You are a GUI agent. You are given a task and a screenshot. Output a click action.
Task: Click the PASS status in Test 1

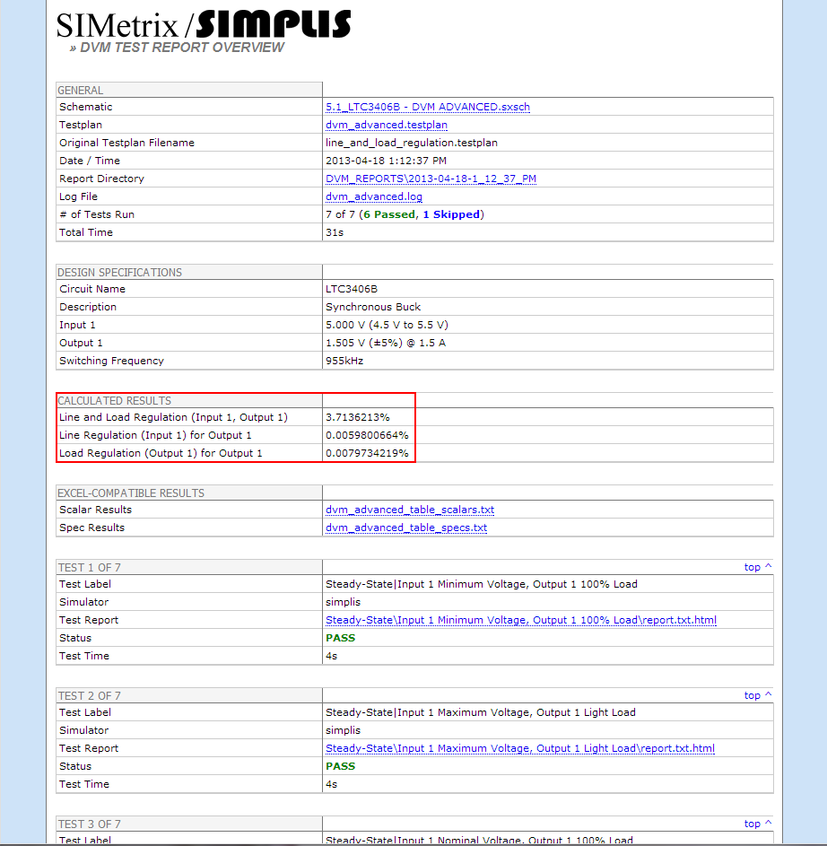pos(338,638)
